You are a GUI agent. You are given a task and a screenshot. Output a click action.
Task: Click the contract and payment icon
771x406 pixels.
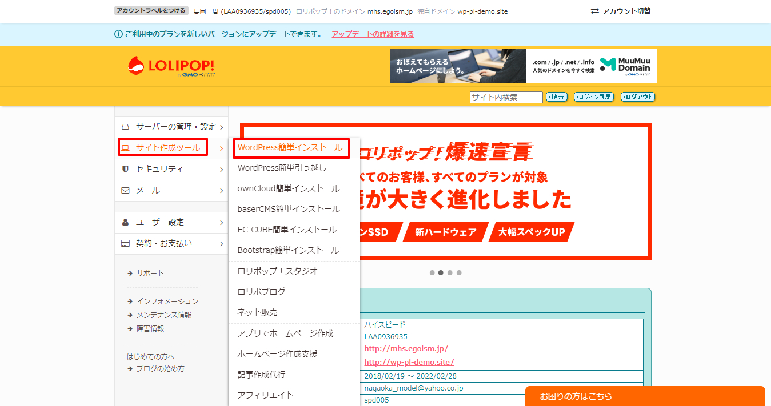[x=127, y=243]
